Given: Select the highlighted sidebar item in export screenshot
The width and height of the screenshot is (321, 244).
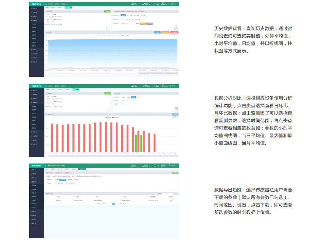Looking at the screenshot, I should (34, 207).
